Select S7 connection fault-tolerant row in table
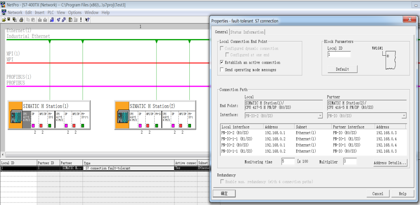The height and width of the screenshot is (205, 420). click(x=104, y=168)
